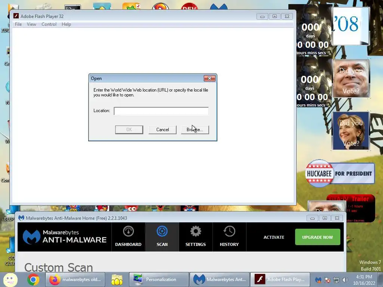This screenshot has width=383, height=287.
Task: Click the taskbar clock showing 4:31 PM
Action: (x=364, y=280)
